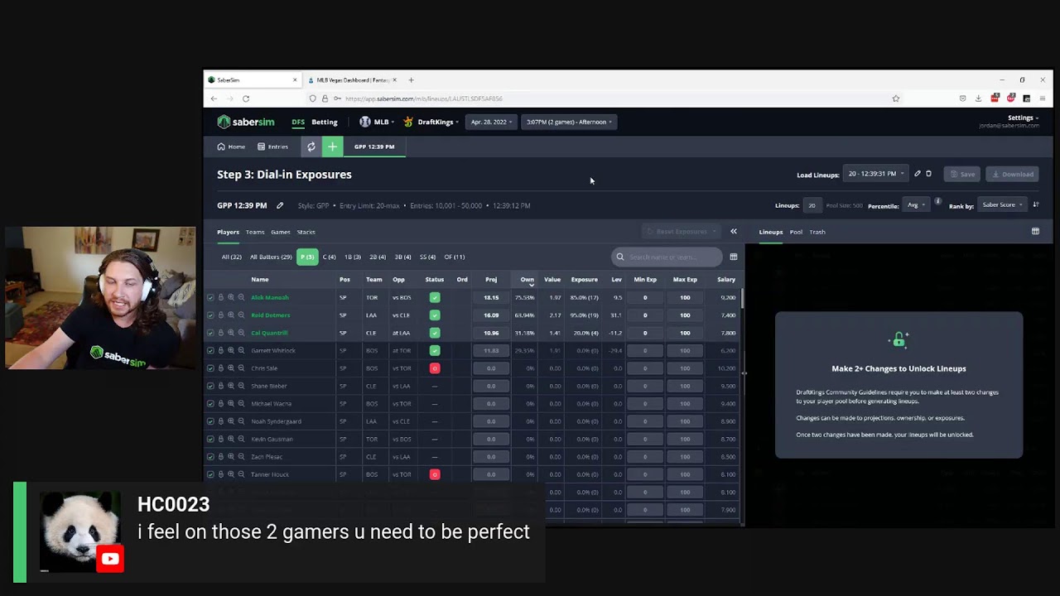
Task: Open the Rank by Saber Score dropdown
Action: point(1002,205)
